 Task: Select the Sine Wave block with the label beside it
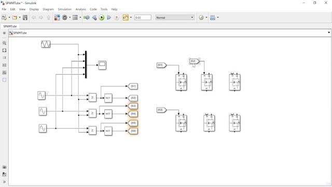pyautogui.click(x=41, y=96)
